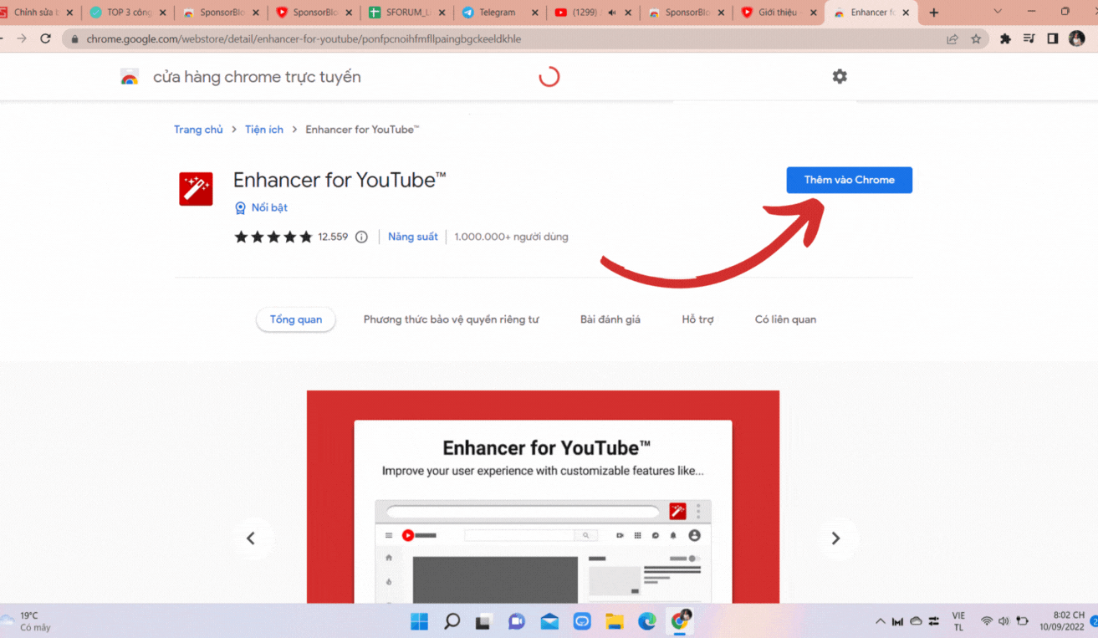Open the rating info circle icon
The width and height of the screenshot is (1098, 638).
pyautogui.click(x=361, y=237)
